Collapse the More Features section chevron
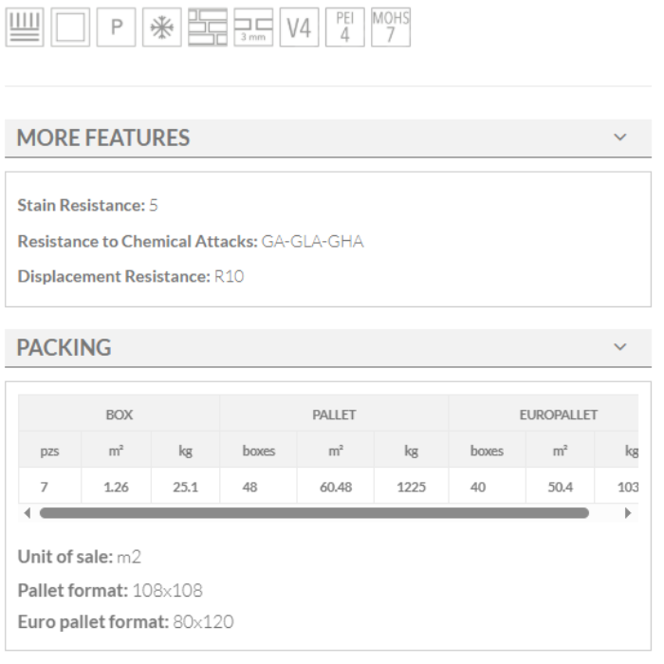This screenshot has width=664, height=664. tap(620, 138)
